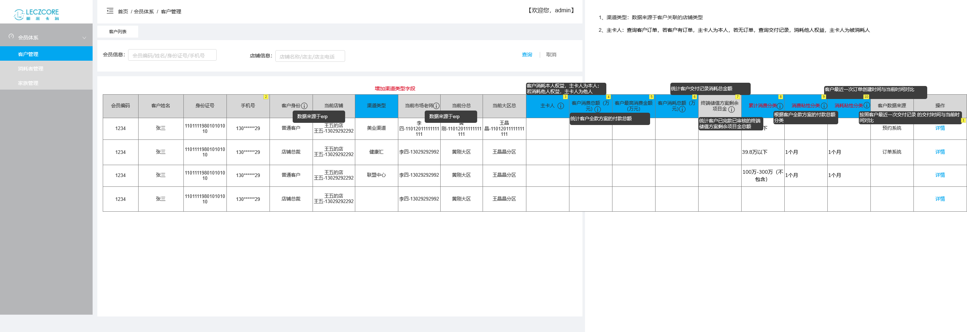This screenshot has width=967, height=332.
Task: Open 详情 for the 联盟中心 row
Action: click(940, 175)
